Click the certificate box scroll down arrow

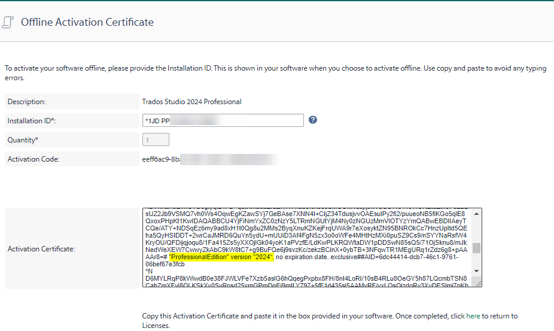[x=477, y=271]
